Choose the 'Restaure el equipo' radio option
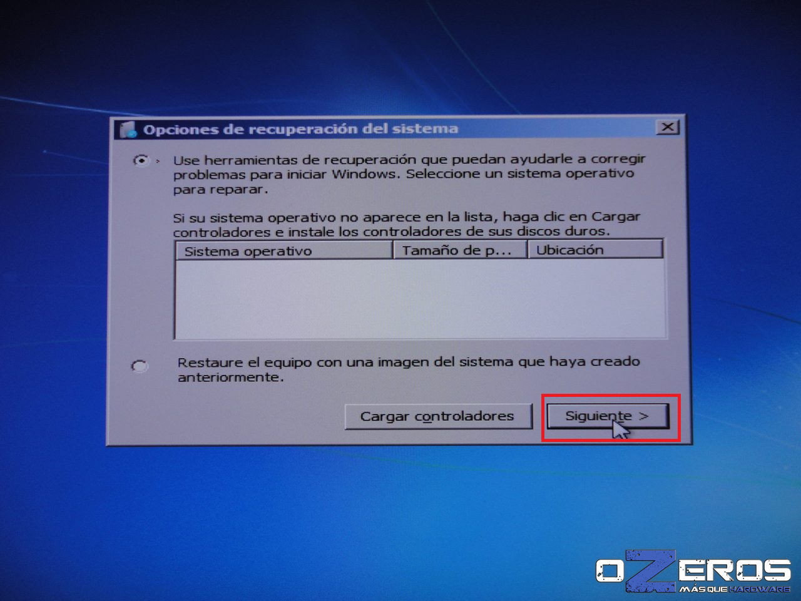 (x=140, y=366)
